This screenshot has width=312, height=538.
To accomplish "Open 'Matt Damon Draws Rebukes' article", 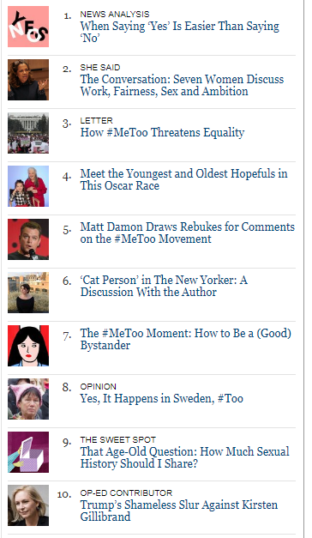I will click(x=188, y=233).
